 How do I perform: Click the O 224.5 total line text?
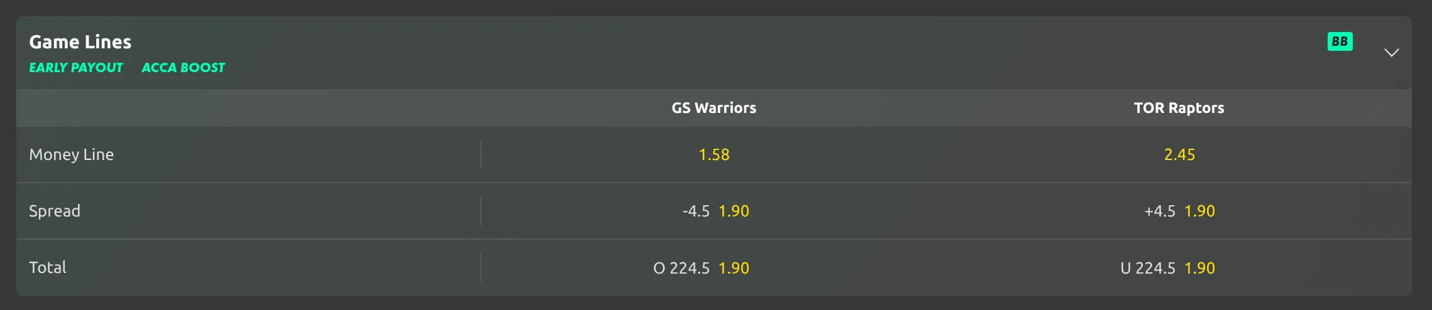681,269
